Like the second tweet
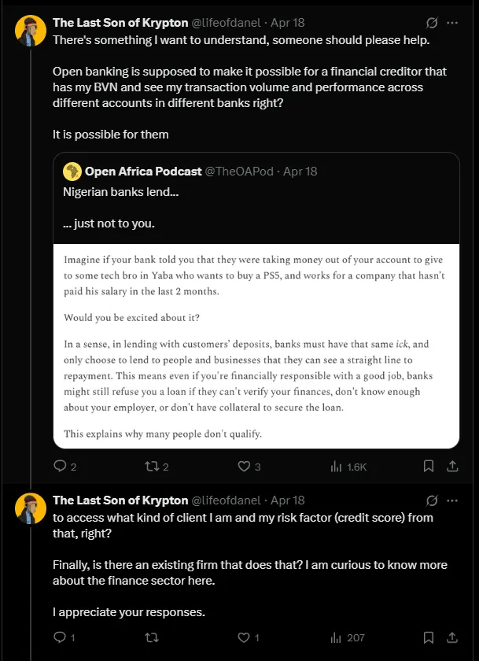Image resolution: width=479 pixels, height=661 pixels. click(245, 637)
